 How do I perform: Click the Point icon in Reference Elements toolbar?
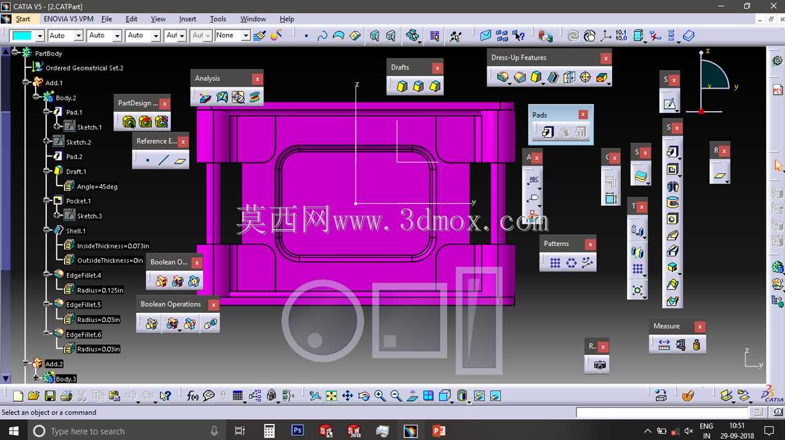[148, 160]
